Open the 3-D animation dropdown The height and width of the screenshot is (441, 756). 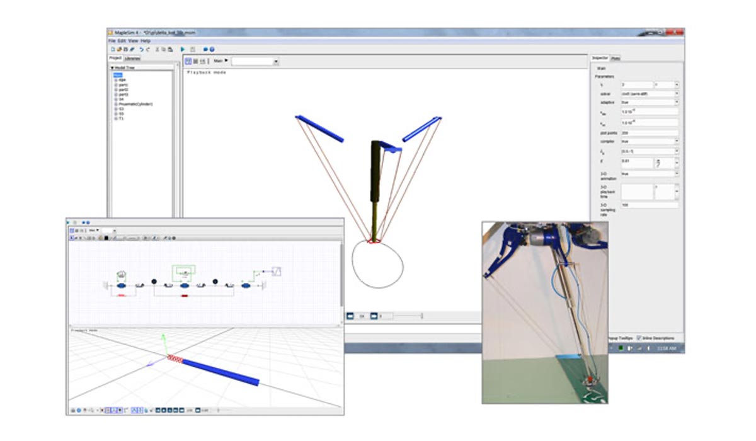(x=677, y=173)
